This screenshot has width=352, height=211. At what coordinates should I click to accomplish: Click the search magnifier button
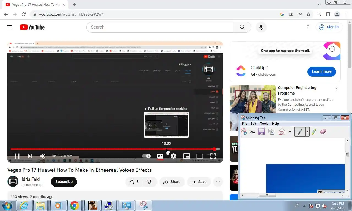click(242, 27)
